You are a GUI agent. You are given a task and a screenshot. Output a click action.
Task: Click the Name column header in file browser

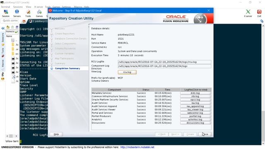click(9, 36)
